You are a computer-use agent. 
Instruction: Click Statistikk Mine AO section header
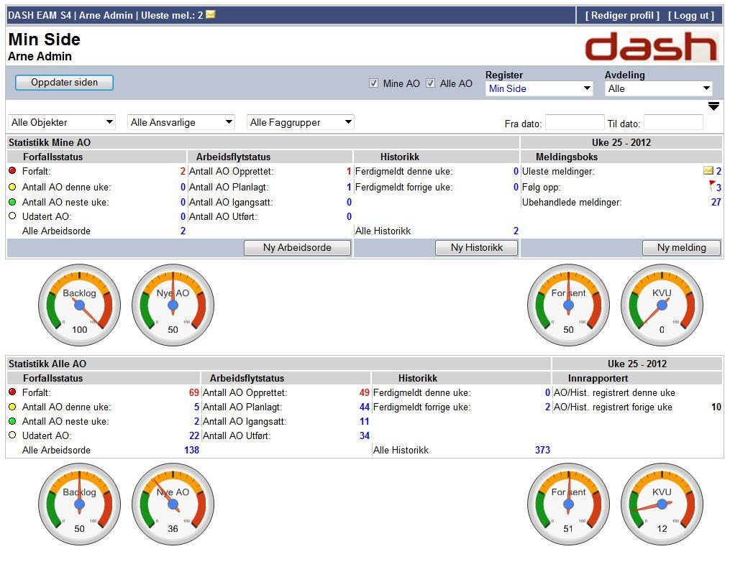click(x=50, y=142)
